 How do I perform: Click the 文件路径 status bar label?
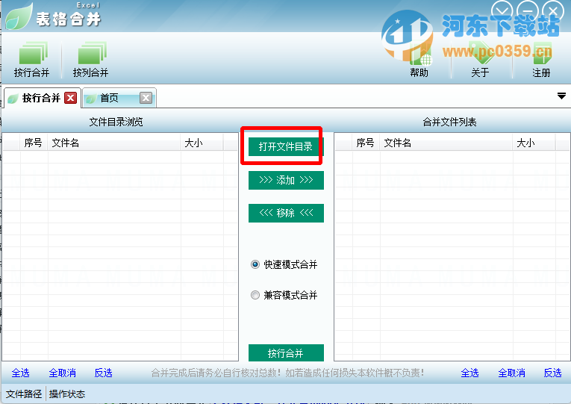pos(24,394)
